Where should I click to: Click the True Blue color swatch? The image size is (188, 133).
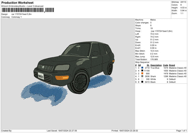142,68
